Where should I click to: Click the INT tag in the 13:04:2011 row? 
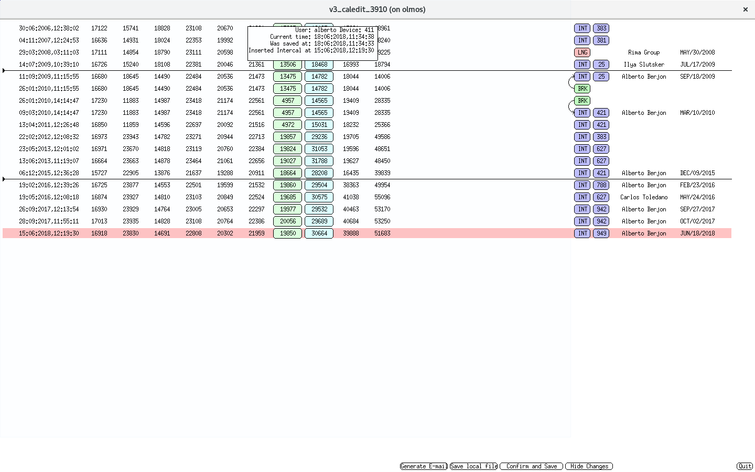582,125
